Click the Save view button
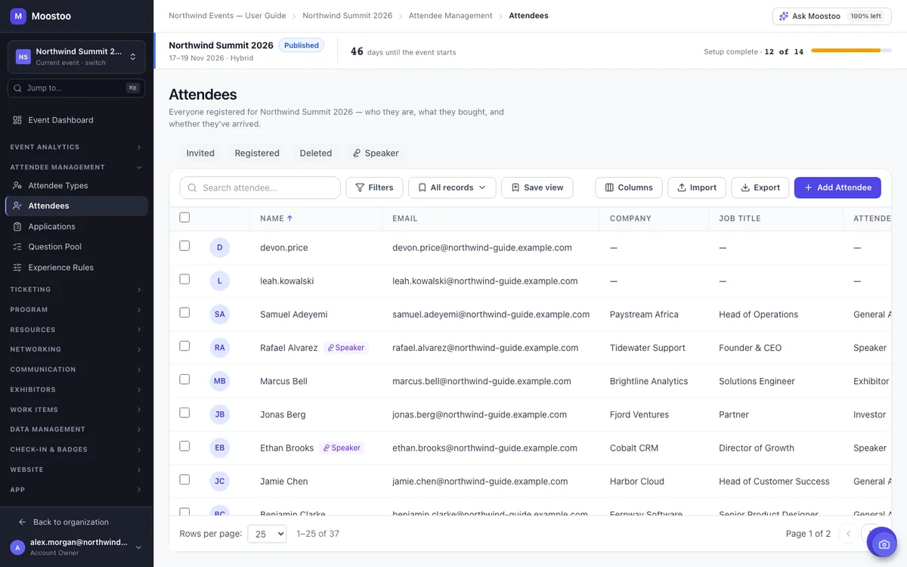Screen dimensions: 907x567 coord(537,187)
